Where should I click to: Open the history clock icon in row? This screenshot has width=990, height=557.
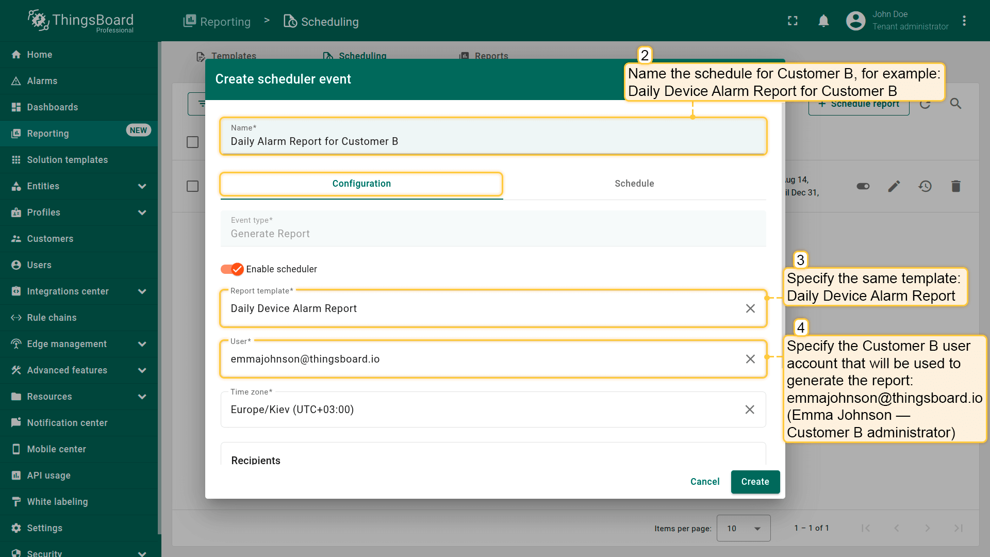[925, 186]
